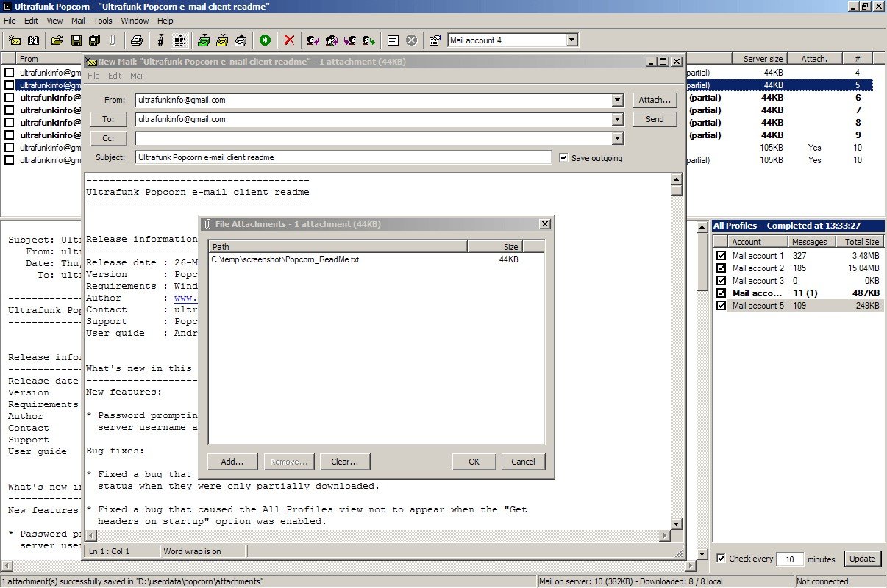The image size is (887, 588).
Task: Open the address book toolbar icon
Action: coord(33,40)
